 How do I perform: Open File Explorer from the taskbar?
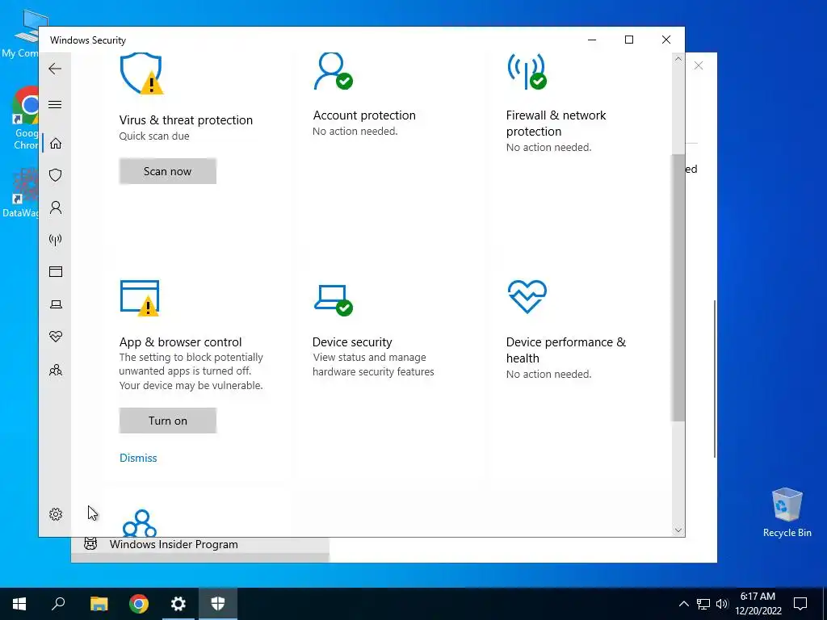click(99, 604)
